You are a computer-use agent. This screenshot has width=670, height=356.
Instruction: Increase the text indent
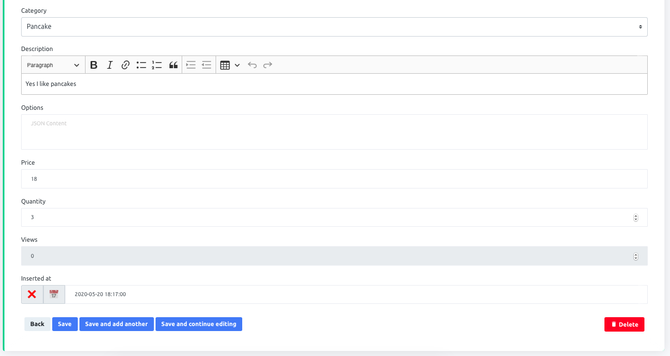[x=191, y=64]
